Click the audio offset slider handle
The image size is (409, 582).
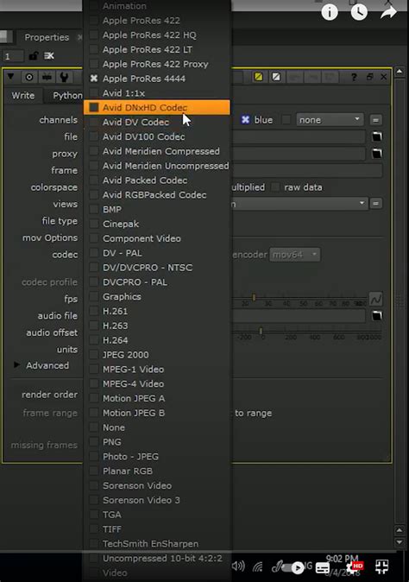click(261, 331)
